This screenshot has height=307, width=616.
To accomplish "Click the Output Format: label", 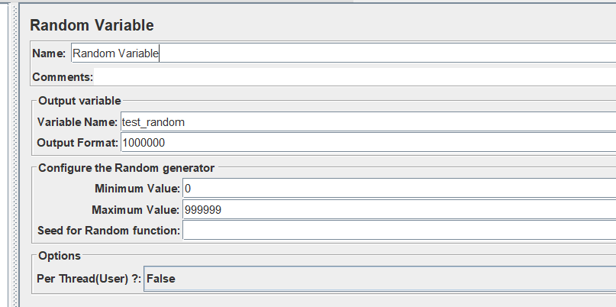I will (x=77, y=143).
